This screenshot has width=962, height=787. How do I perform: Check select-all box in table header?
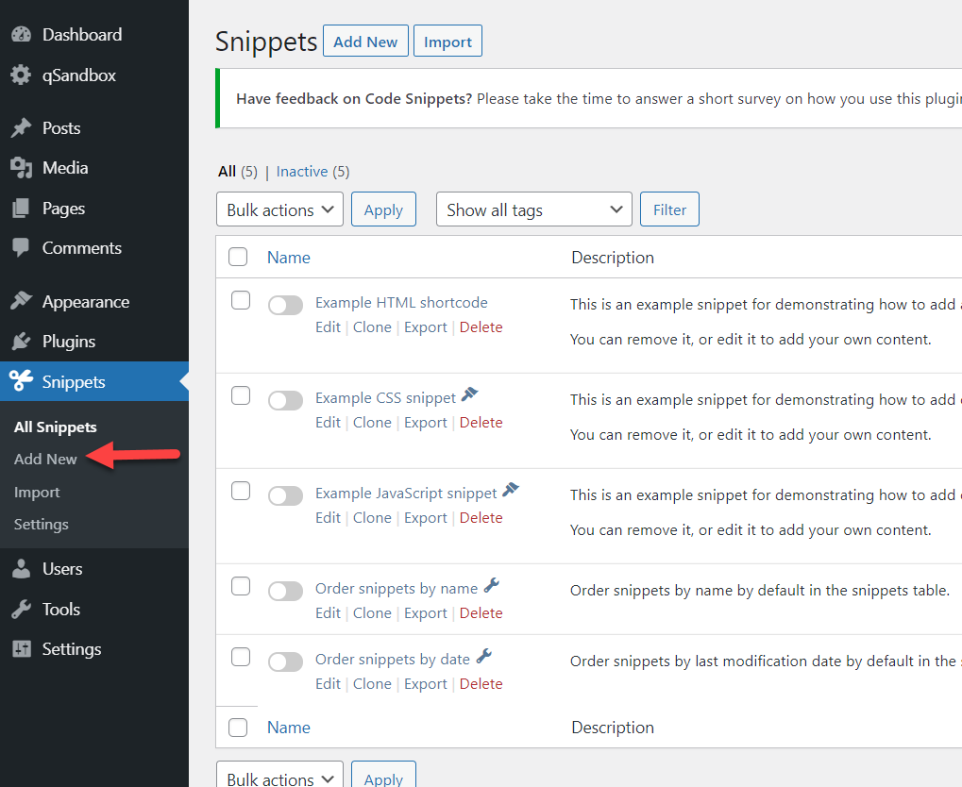coord(238,257)
